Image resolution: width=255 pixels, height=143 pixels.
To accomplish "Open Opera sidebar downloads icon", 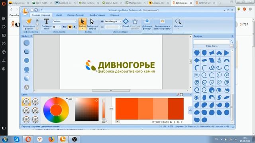I will 4,60.
